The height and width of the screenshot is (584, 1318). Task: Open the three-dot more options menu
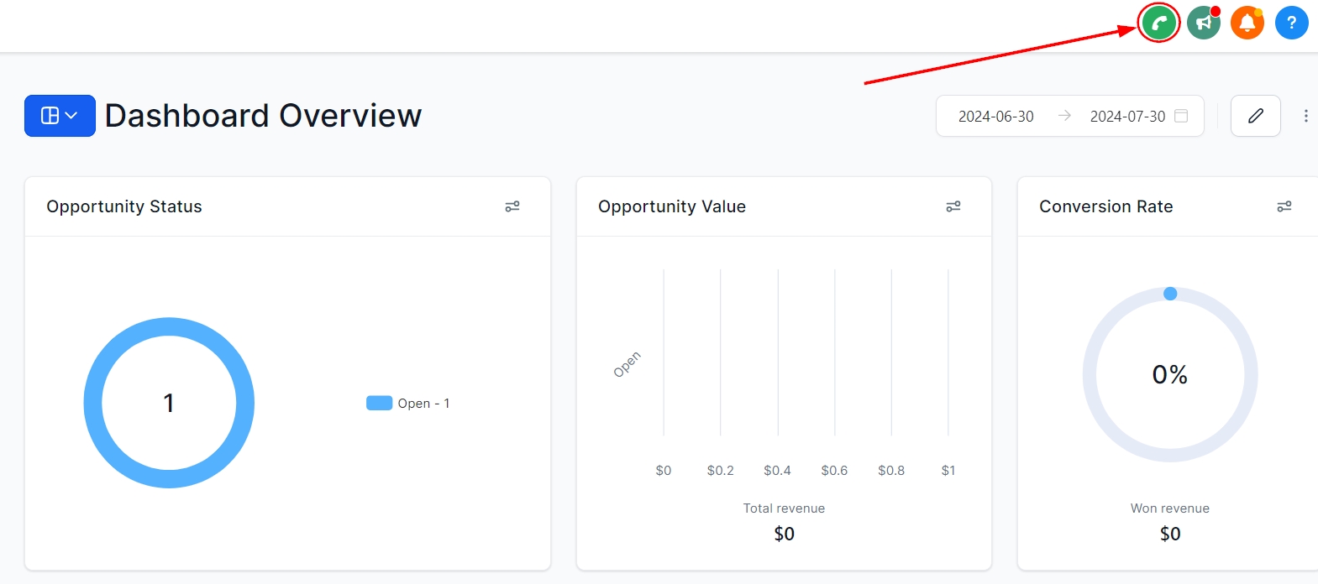point(1305,116)
